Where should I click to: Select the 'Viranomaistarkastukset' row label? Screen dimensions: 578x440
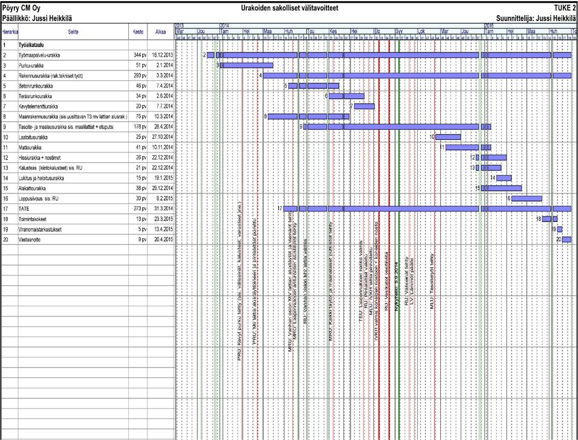click(40, 230)
